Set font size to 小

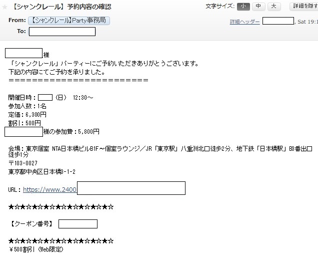point(243,7)
